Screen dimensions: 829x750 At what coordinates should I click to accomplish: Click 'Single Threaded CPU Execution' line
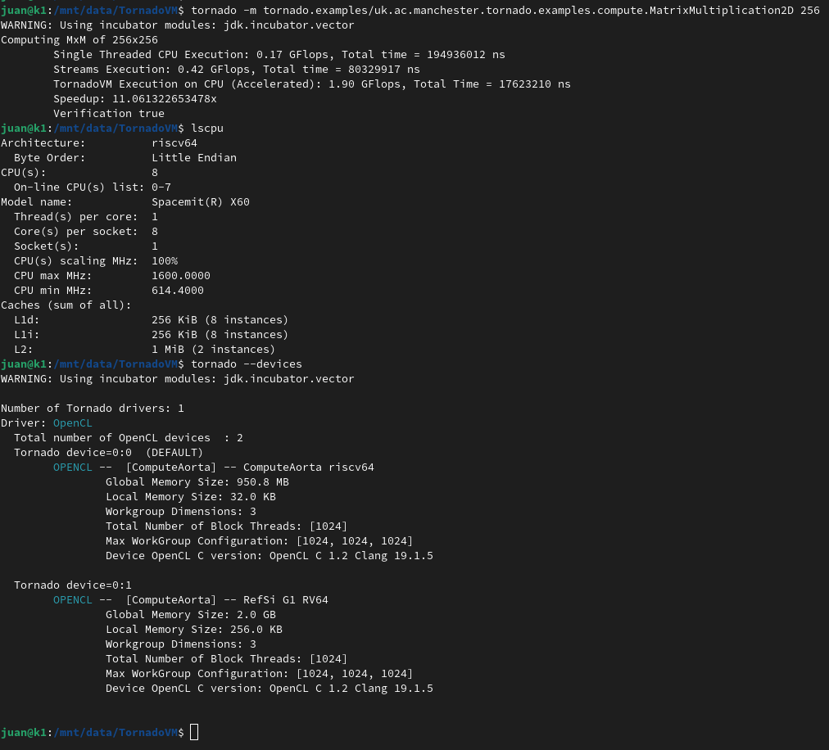click(279, 54)
